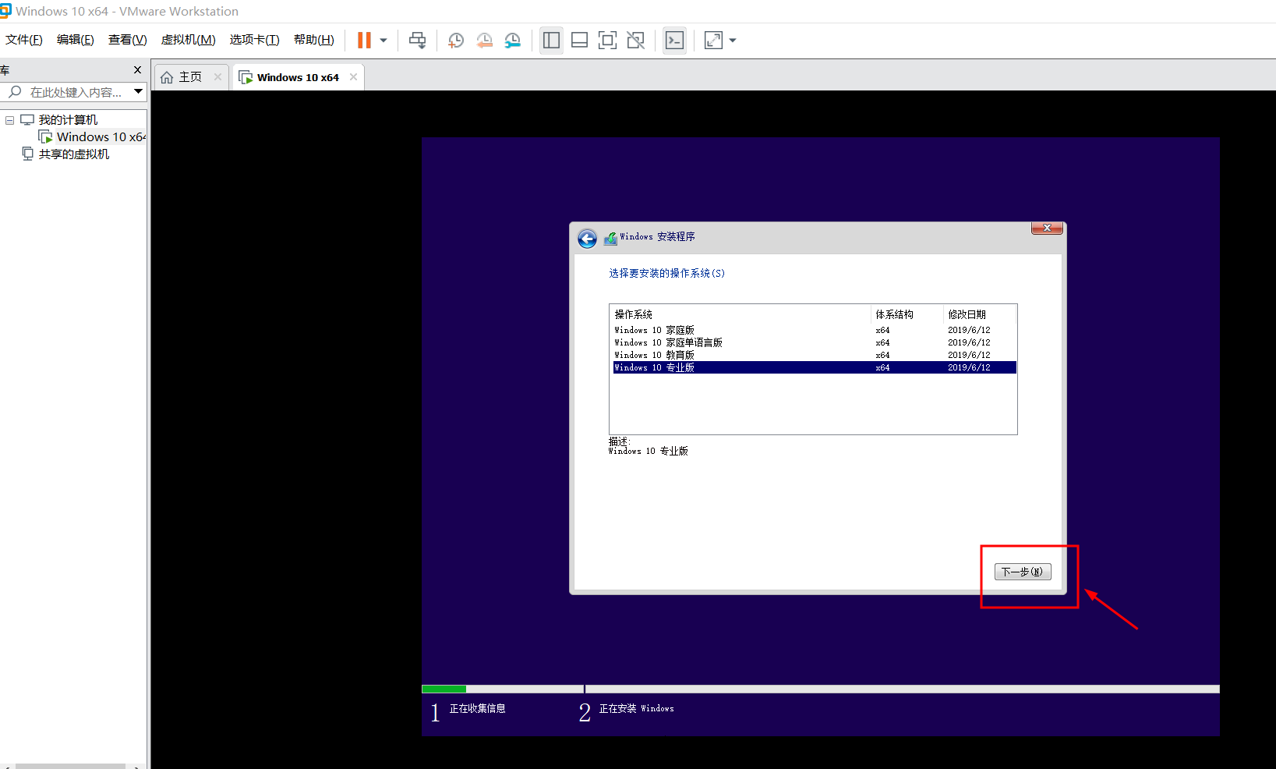Image resolution: width=1276 pixels, height=769 pixels.
Task: Open the snapshot manager wrench-clock icon
Action: 512,41
